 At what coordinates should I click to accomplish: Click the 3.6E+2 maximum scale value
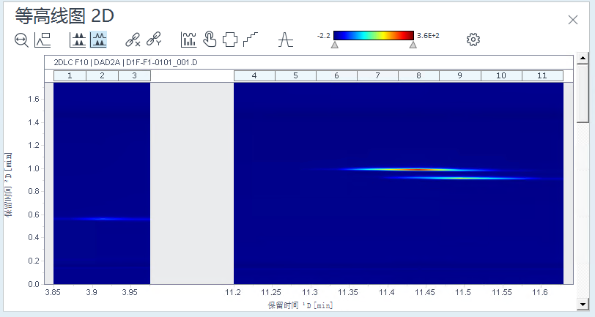[428, 36]
